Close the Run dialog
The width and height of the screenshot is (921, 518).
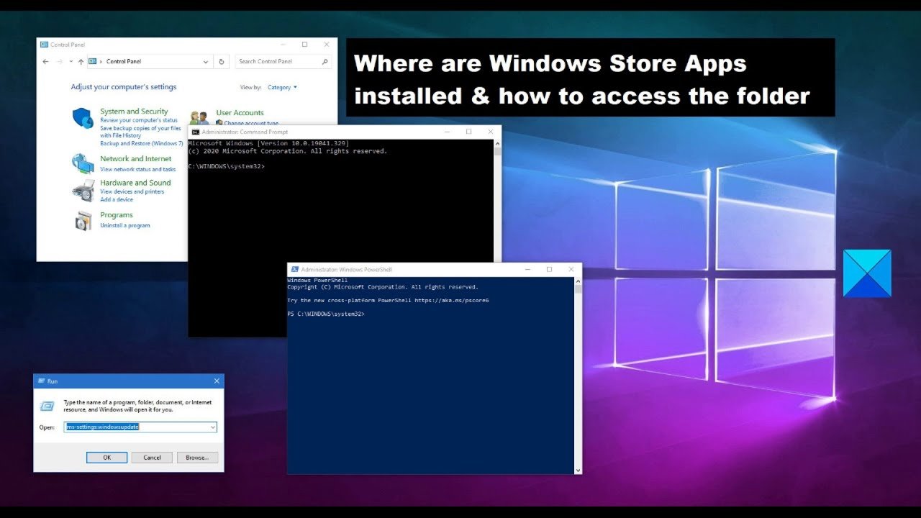(217, 381)
